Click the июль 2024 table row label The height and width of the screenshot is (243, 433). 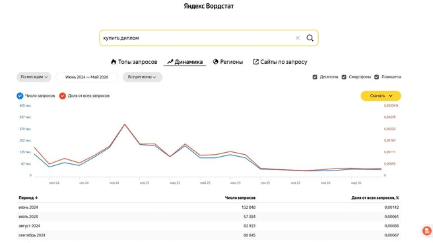click(x=28, y=217)
